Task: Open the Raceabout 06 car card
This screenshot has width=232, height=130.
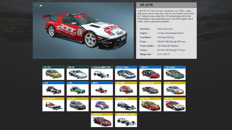Action: 150,89
